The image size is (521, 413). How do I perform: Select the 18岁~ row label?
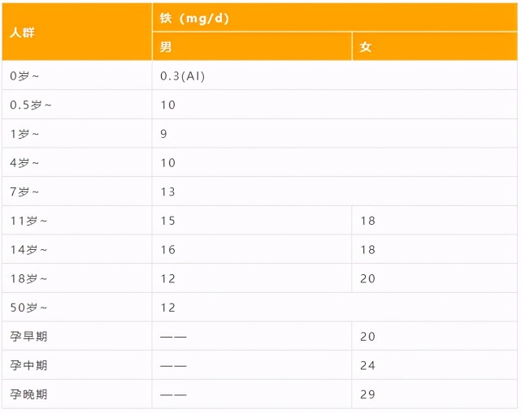28,278
